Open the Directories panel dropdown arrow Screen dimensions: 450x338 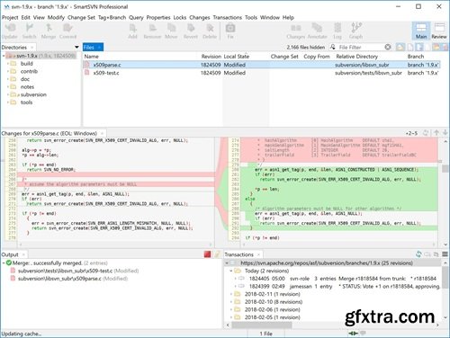pos(76,47)
